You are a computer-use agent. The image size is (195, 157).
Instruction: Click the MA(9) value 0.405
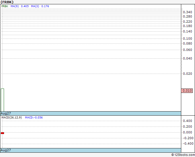(x=25, y=6)
